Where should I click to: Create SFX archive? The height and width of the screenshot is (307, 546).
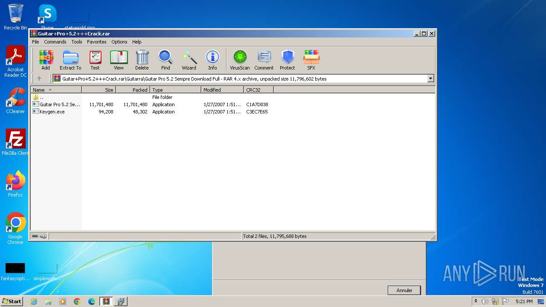[x=311, y=60]
